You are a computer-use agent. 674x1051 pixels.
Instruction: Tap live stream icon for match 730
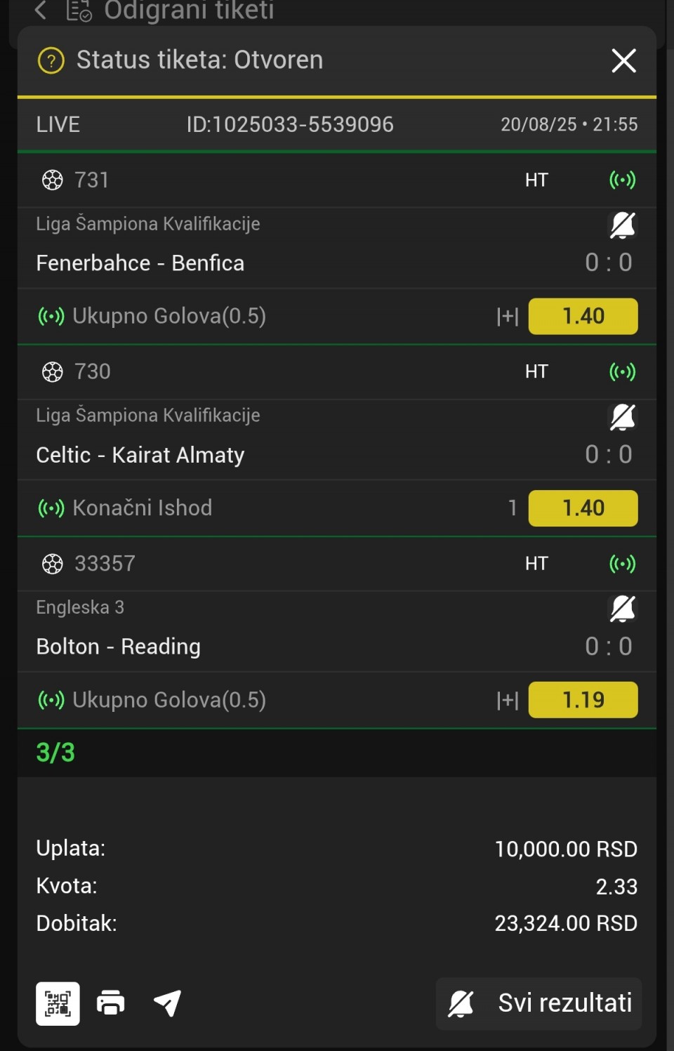(622, 371)
